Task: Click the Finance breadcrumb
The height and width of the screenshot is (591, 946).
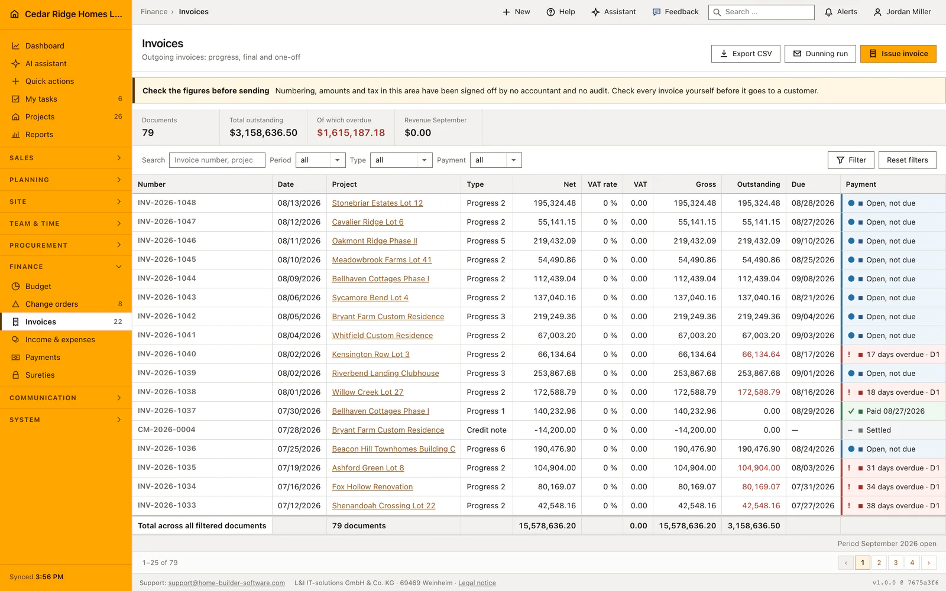Action: click(x=154, y=12)
